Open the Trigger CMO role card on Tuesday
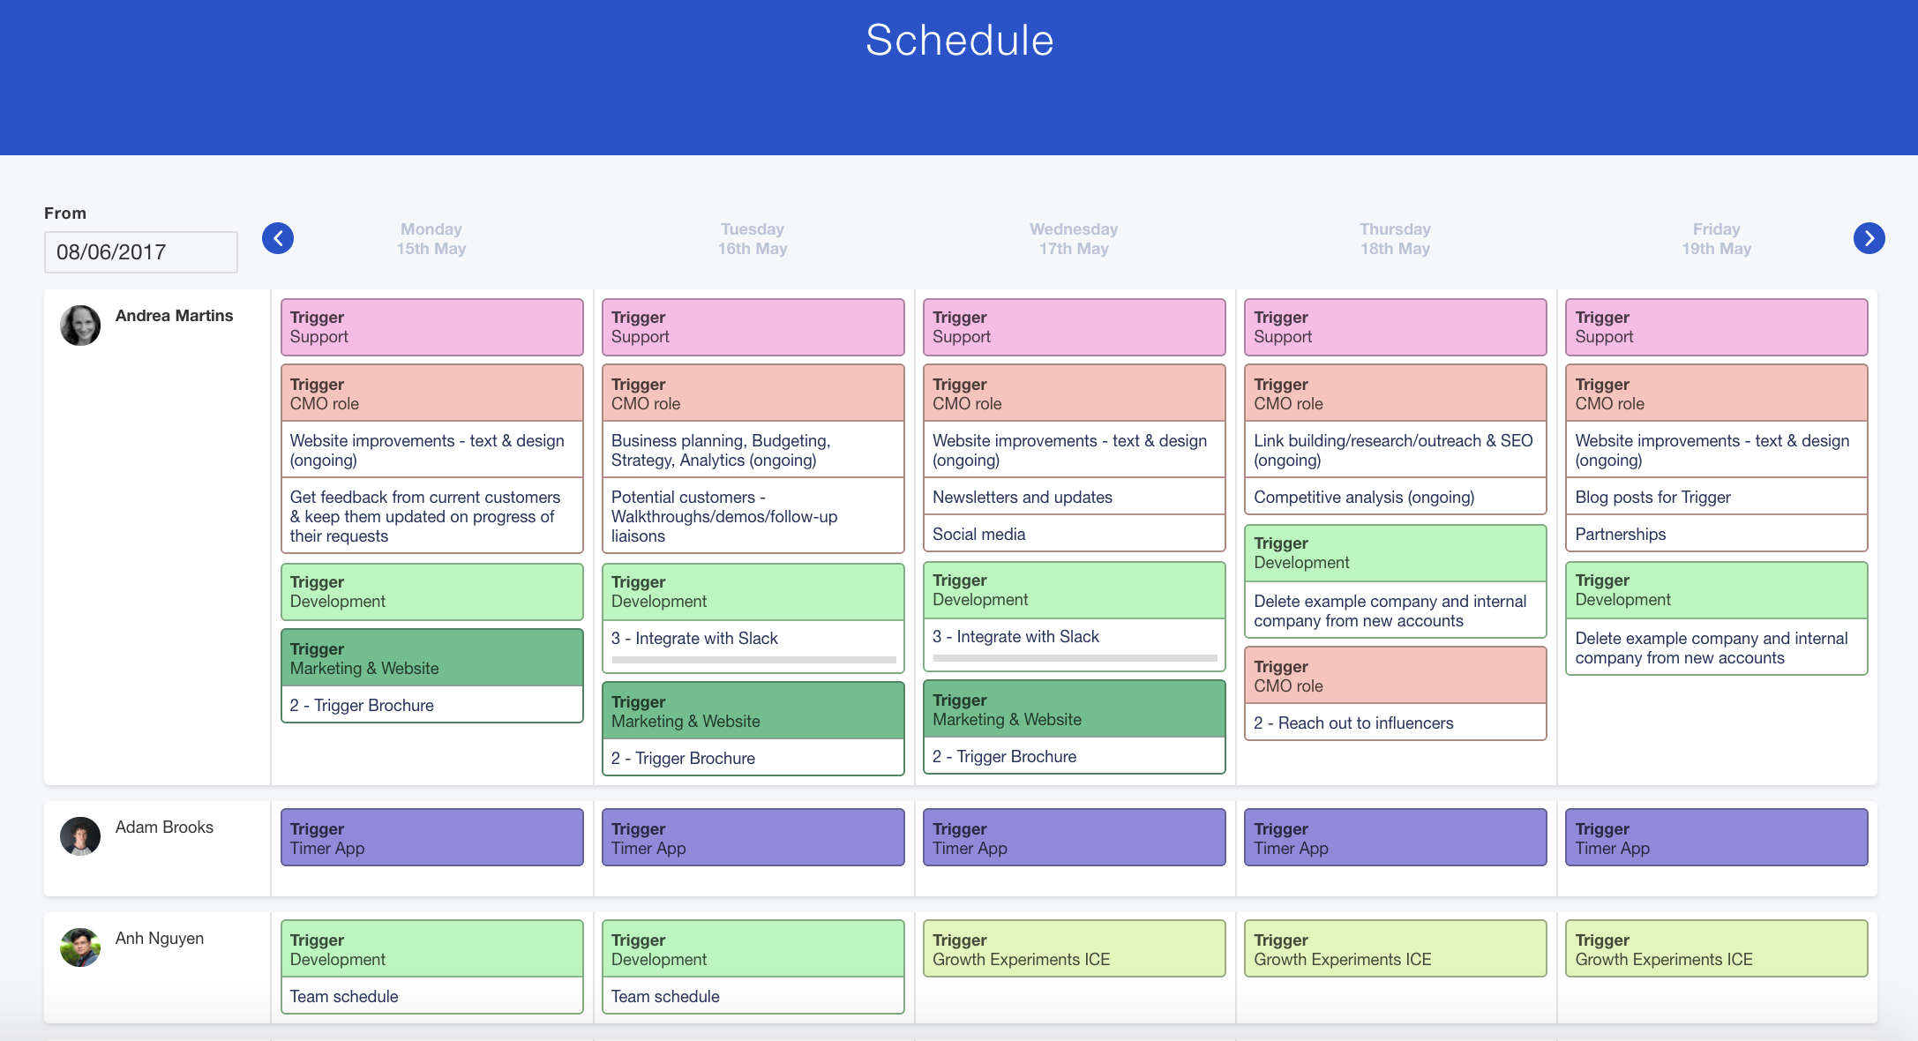This screenshot has width=1918, height=1041. point(752,392)
